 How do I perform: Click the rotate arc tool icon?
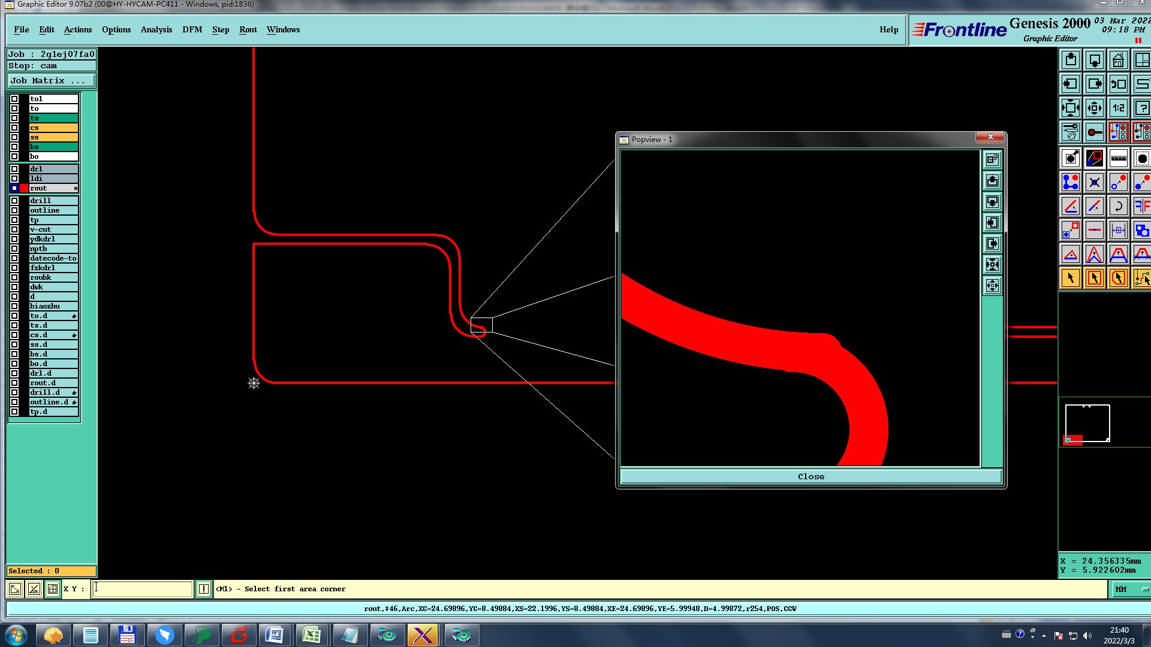coord(1118,207)
